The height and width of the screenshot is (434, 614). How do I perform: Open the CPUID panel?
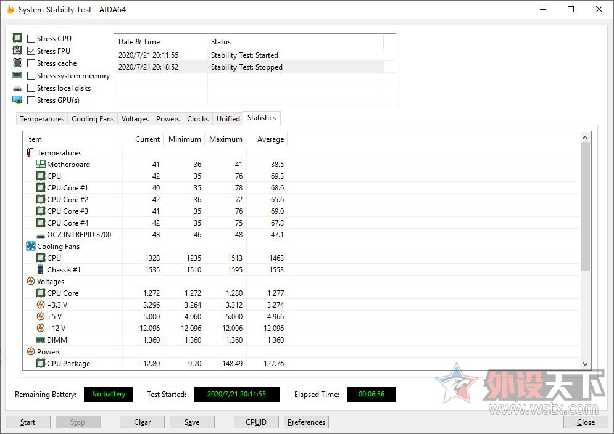[x=256, y=422]
